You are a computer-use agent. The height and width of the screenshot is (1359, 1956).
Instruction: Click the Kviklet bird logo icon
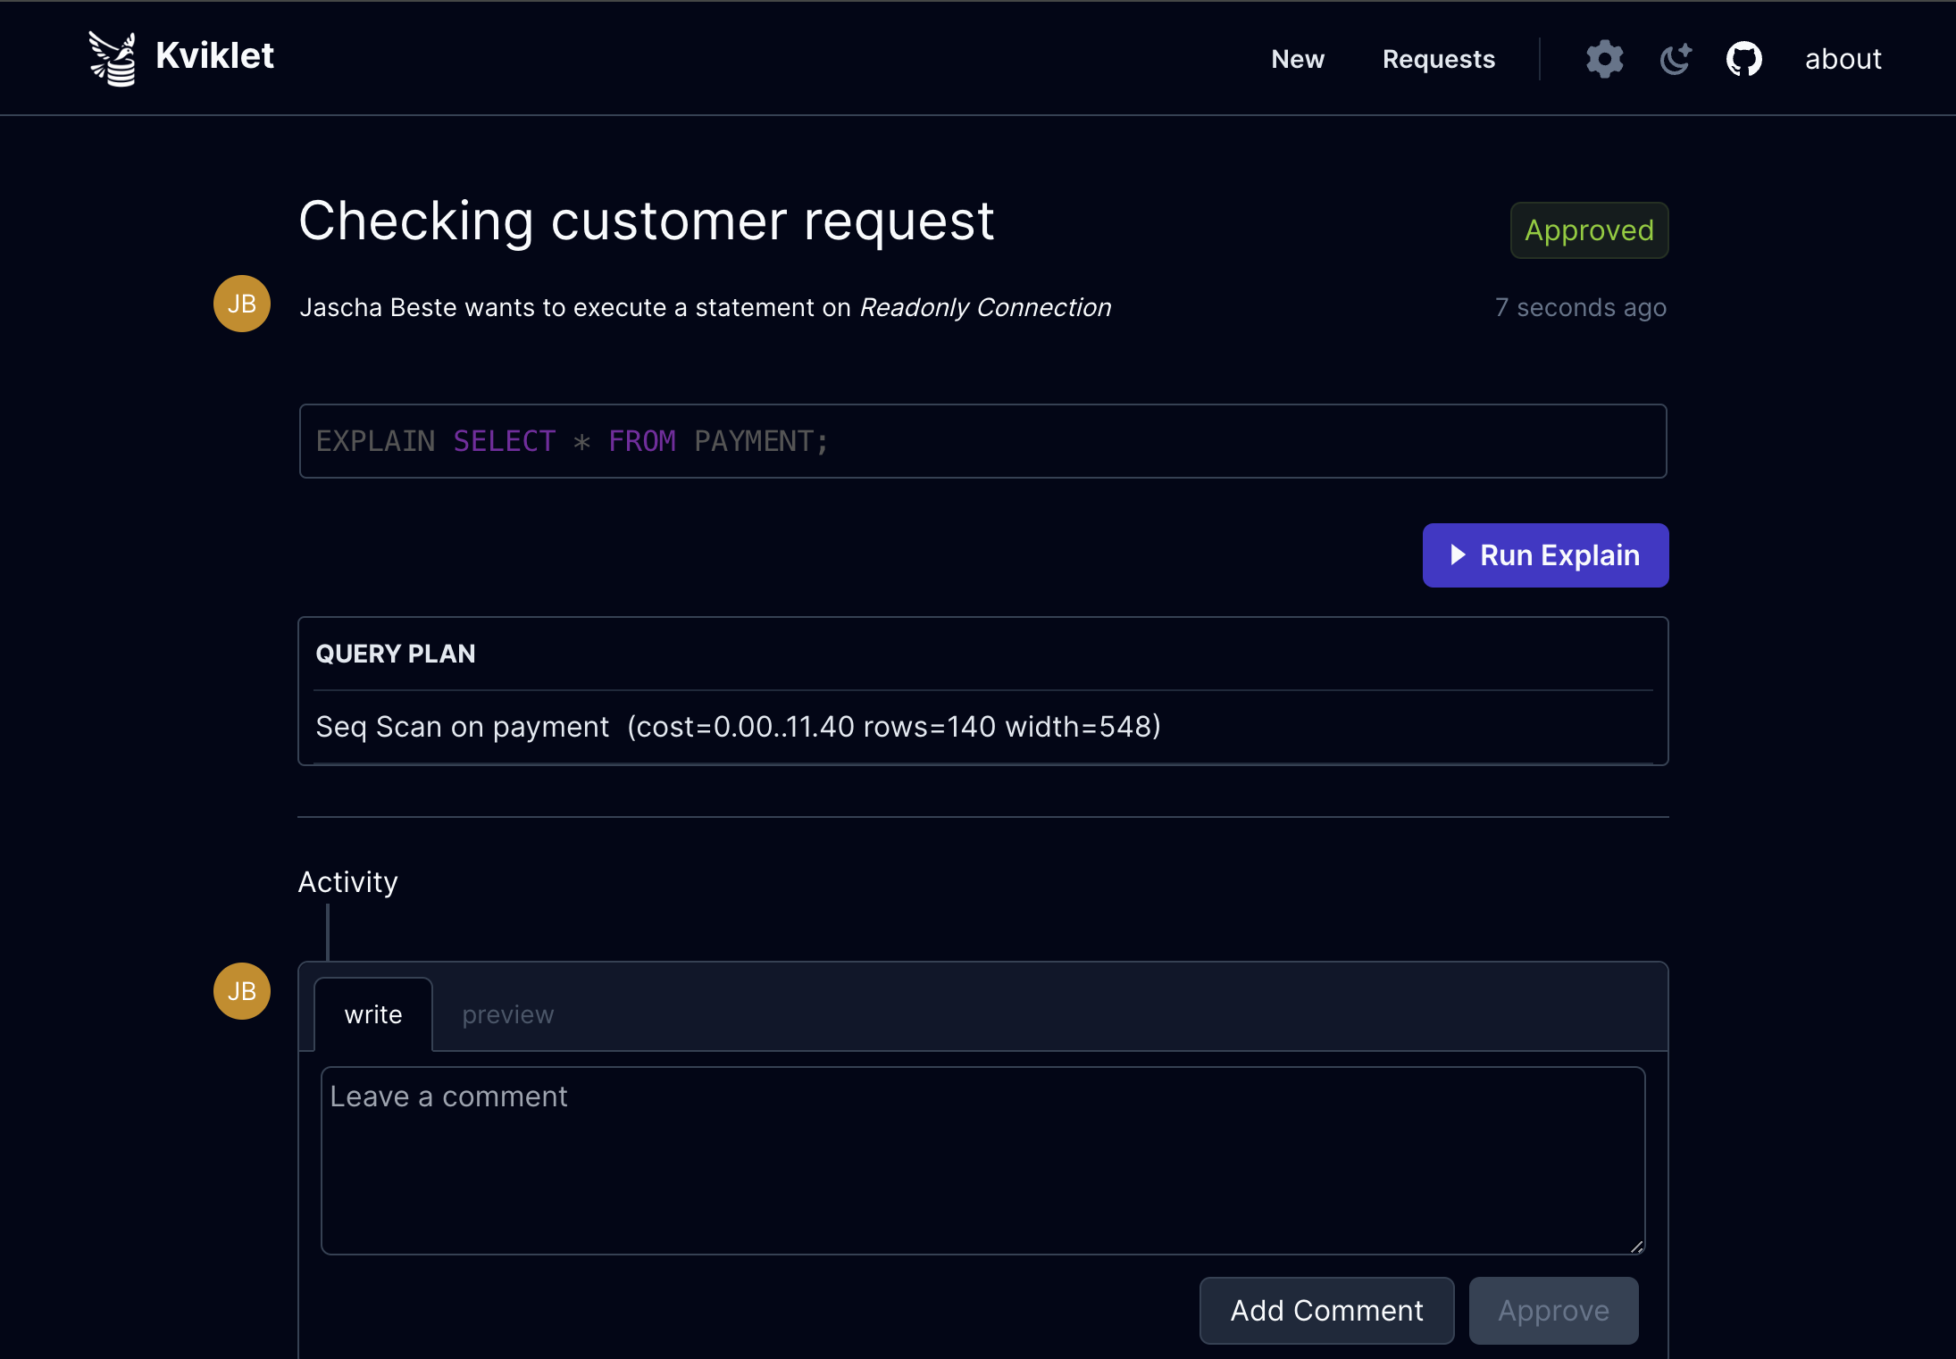pos(113,58)
